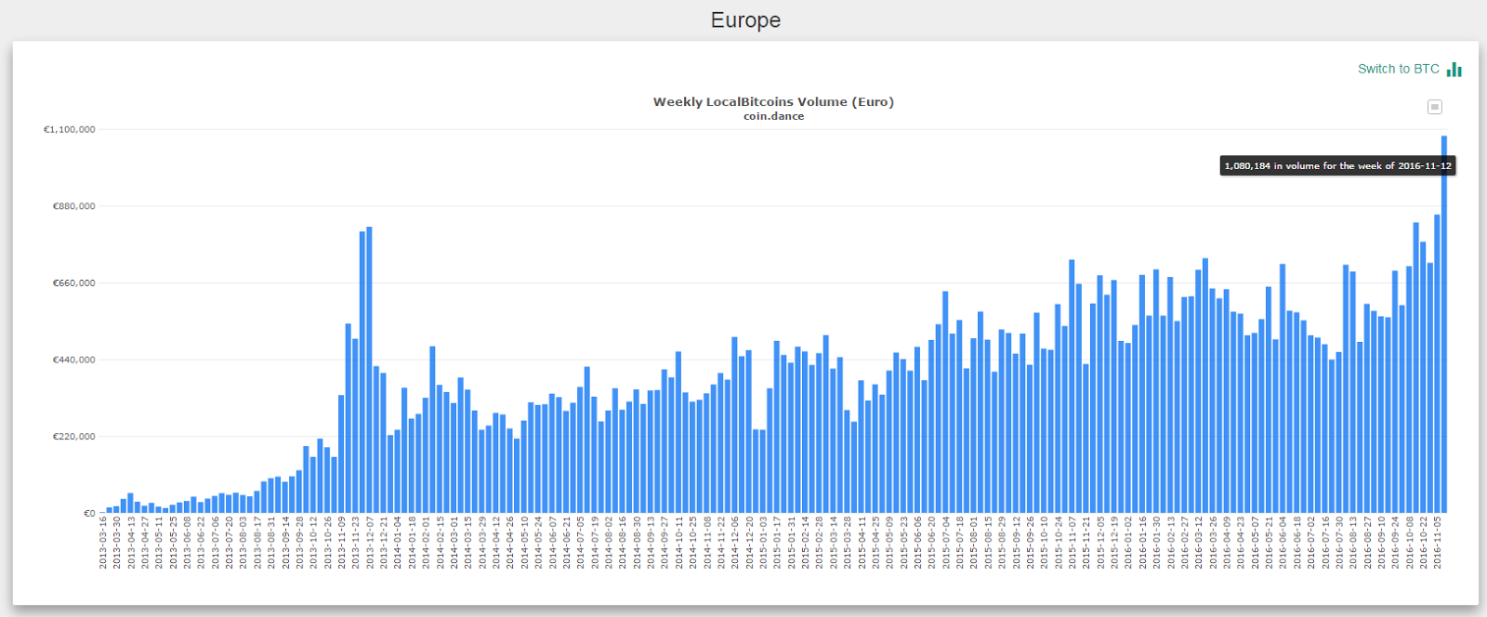Viewport: 1487px width, 617px height.
Task: Click the €0 y-axis label
Action: click(x=89, y=513)
